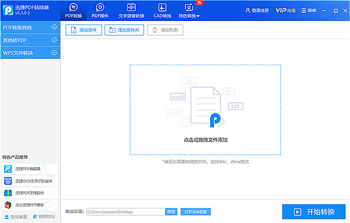Maximize the converter window
This screenshot has height=223, width=350.
point(336,10)
